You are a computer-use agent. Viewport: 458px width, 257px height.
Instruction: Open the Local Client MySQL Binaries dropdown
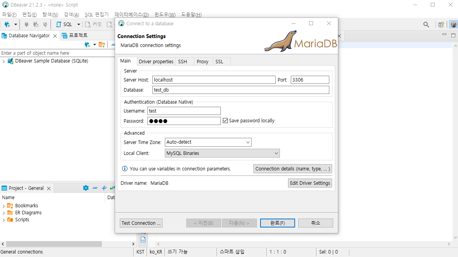[222, 153]
